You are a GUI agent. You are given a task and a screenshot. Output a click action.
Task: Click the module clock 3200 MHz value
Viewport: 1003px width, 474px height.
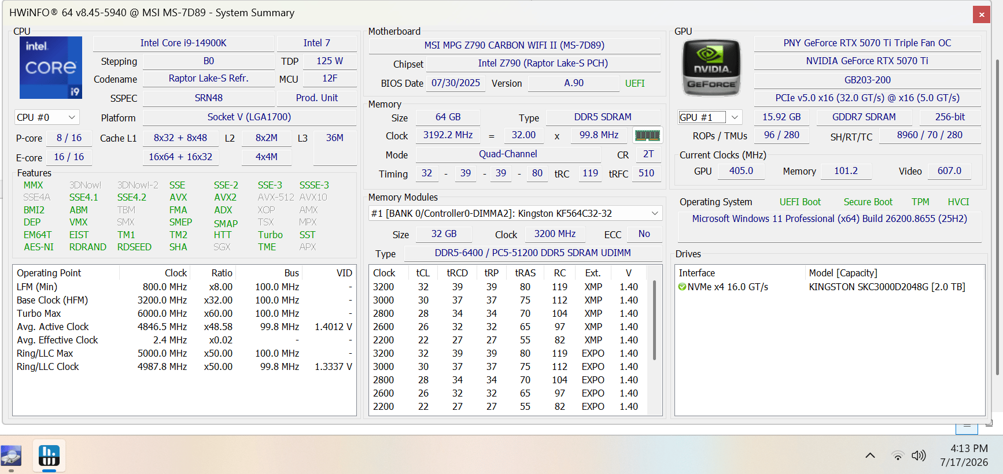point(555,234)
